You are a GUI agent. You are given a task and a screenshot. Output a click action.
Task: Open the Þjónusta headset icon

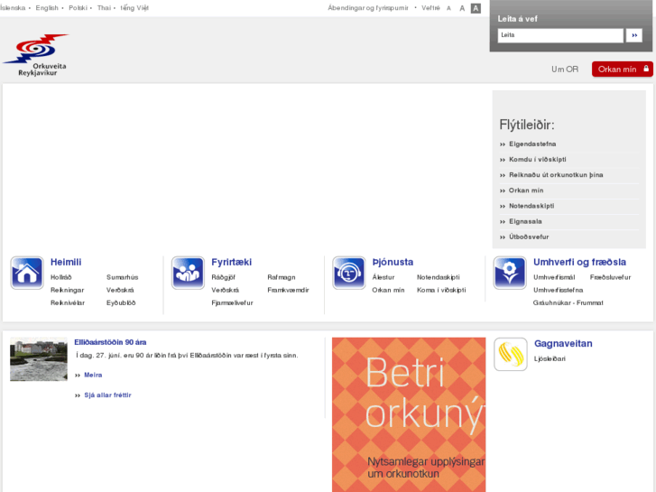point(348,273)
